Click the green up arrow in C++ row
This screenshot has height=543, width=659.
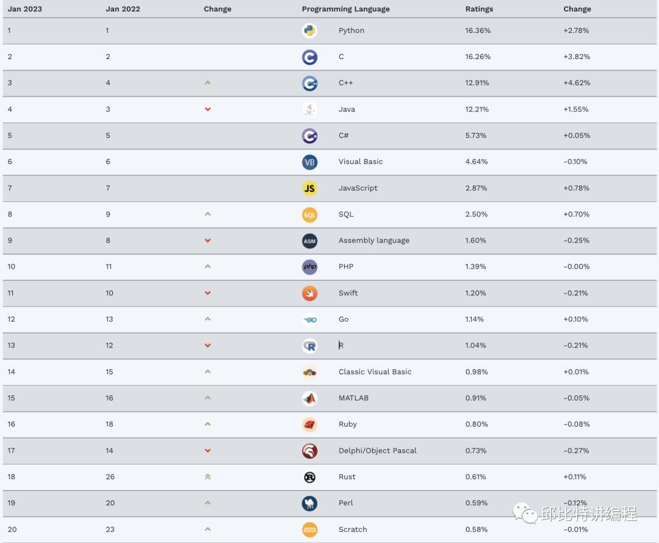(x=207, y=83)
